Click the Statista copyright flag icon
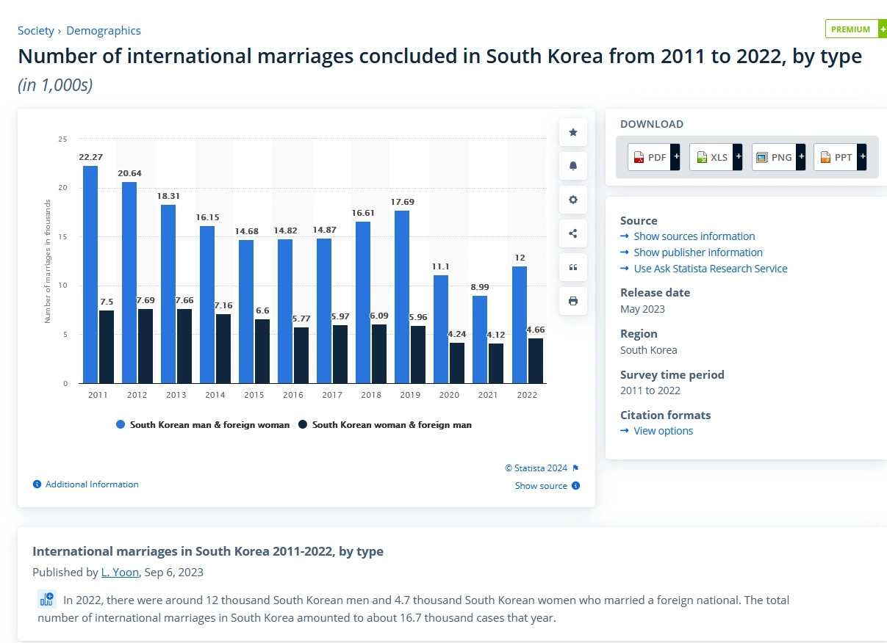 [575, 468]
